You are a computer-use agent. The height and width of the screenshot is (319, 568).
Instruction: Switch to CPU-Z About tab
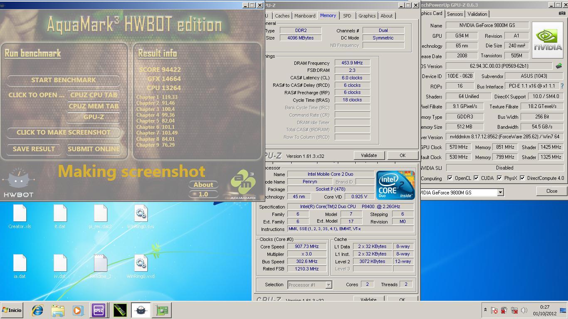pyautogui.click(x=386, y=16)
